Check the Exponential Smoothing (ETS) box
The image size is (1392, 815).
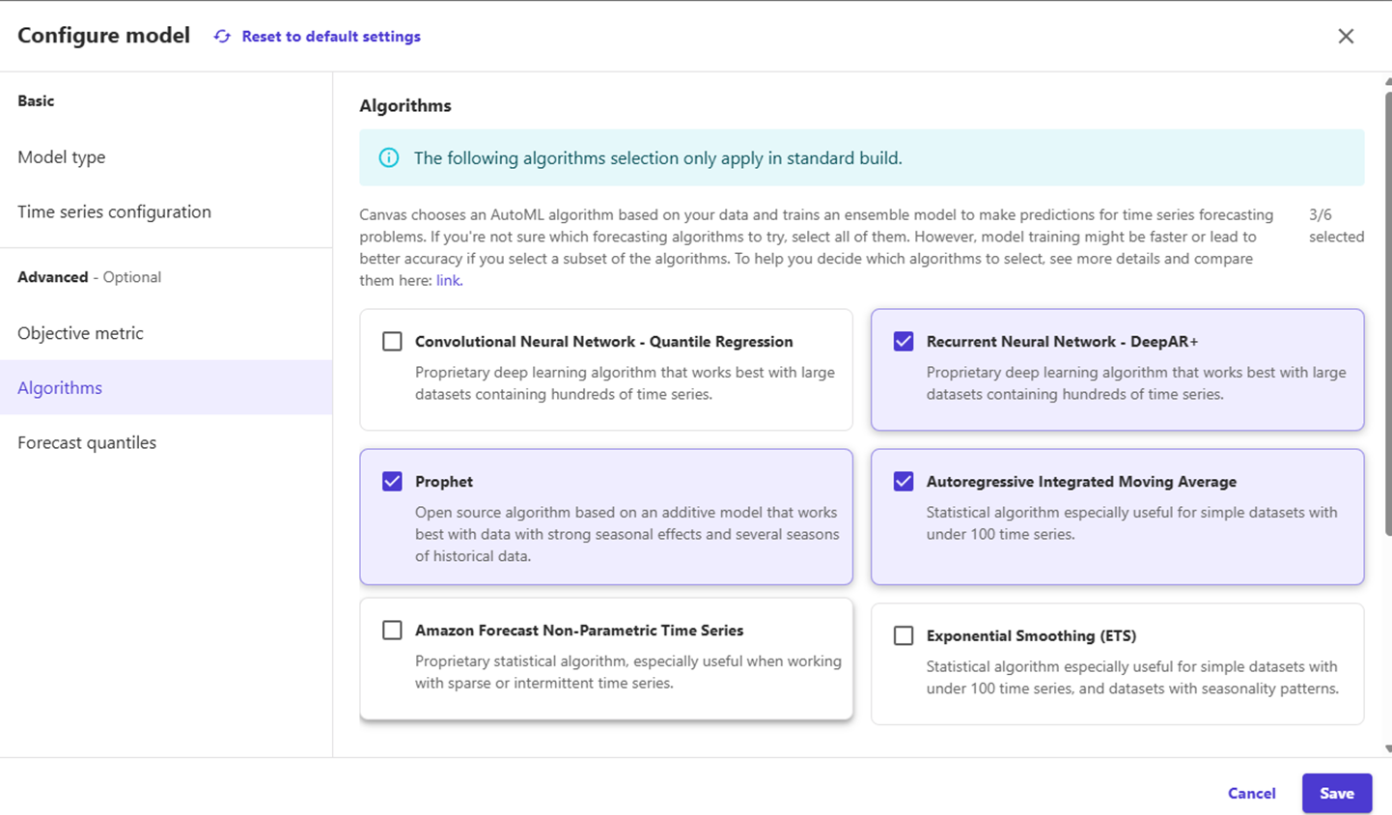pyautogui.click(x=904, y=635)
